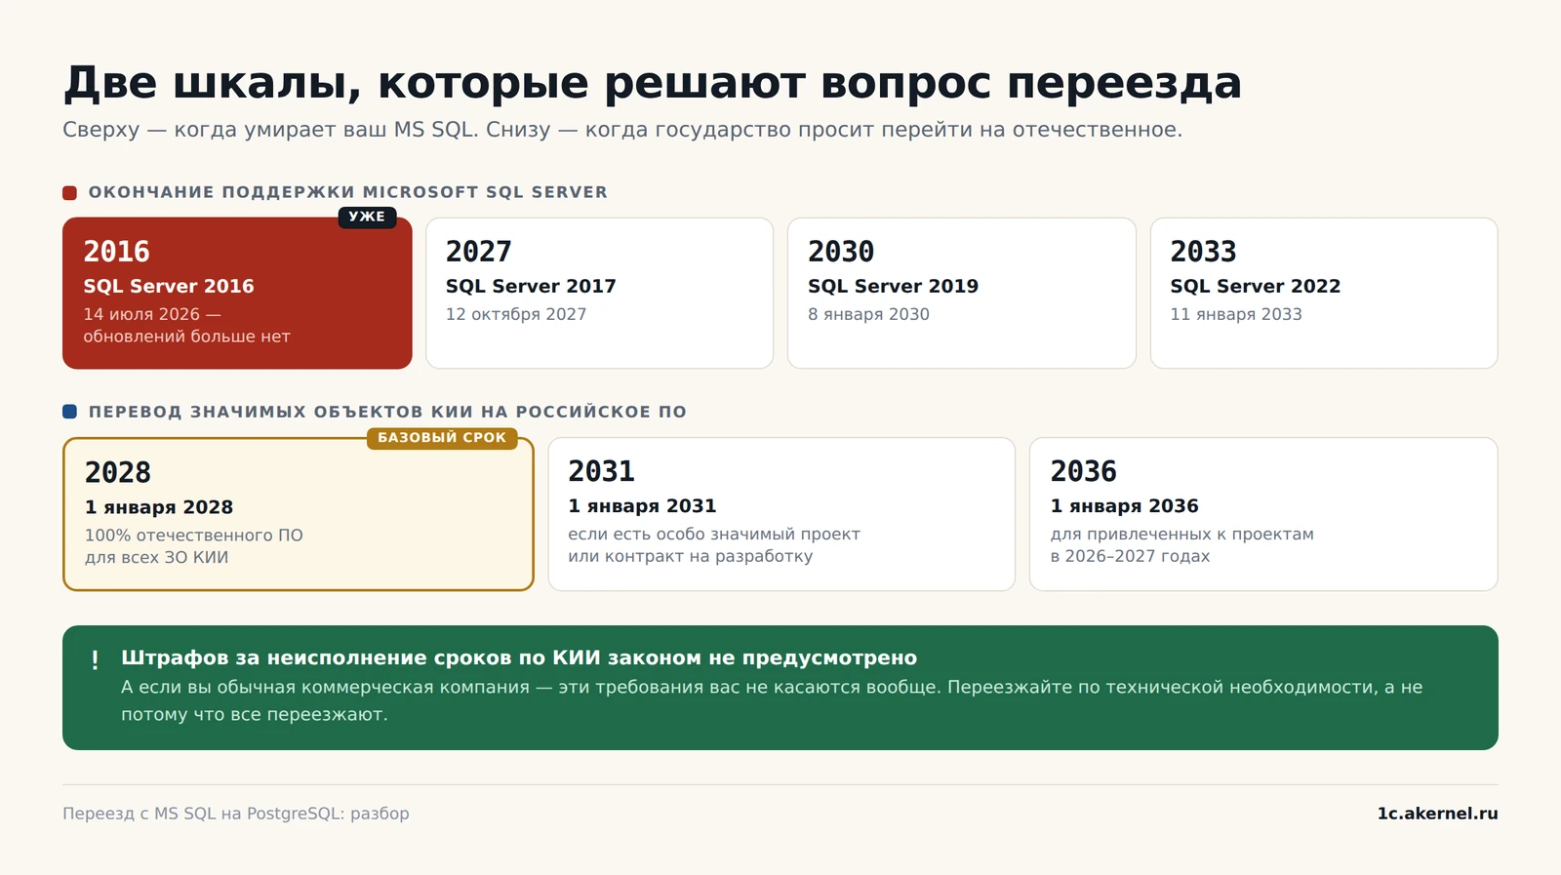
Task: Click the bold date 1 января 2036
Action: (1125, 506)
